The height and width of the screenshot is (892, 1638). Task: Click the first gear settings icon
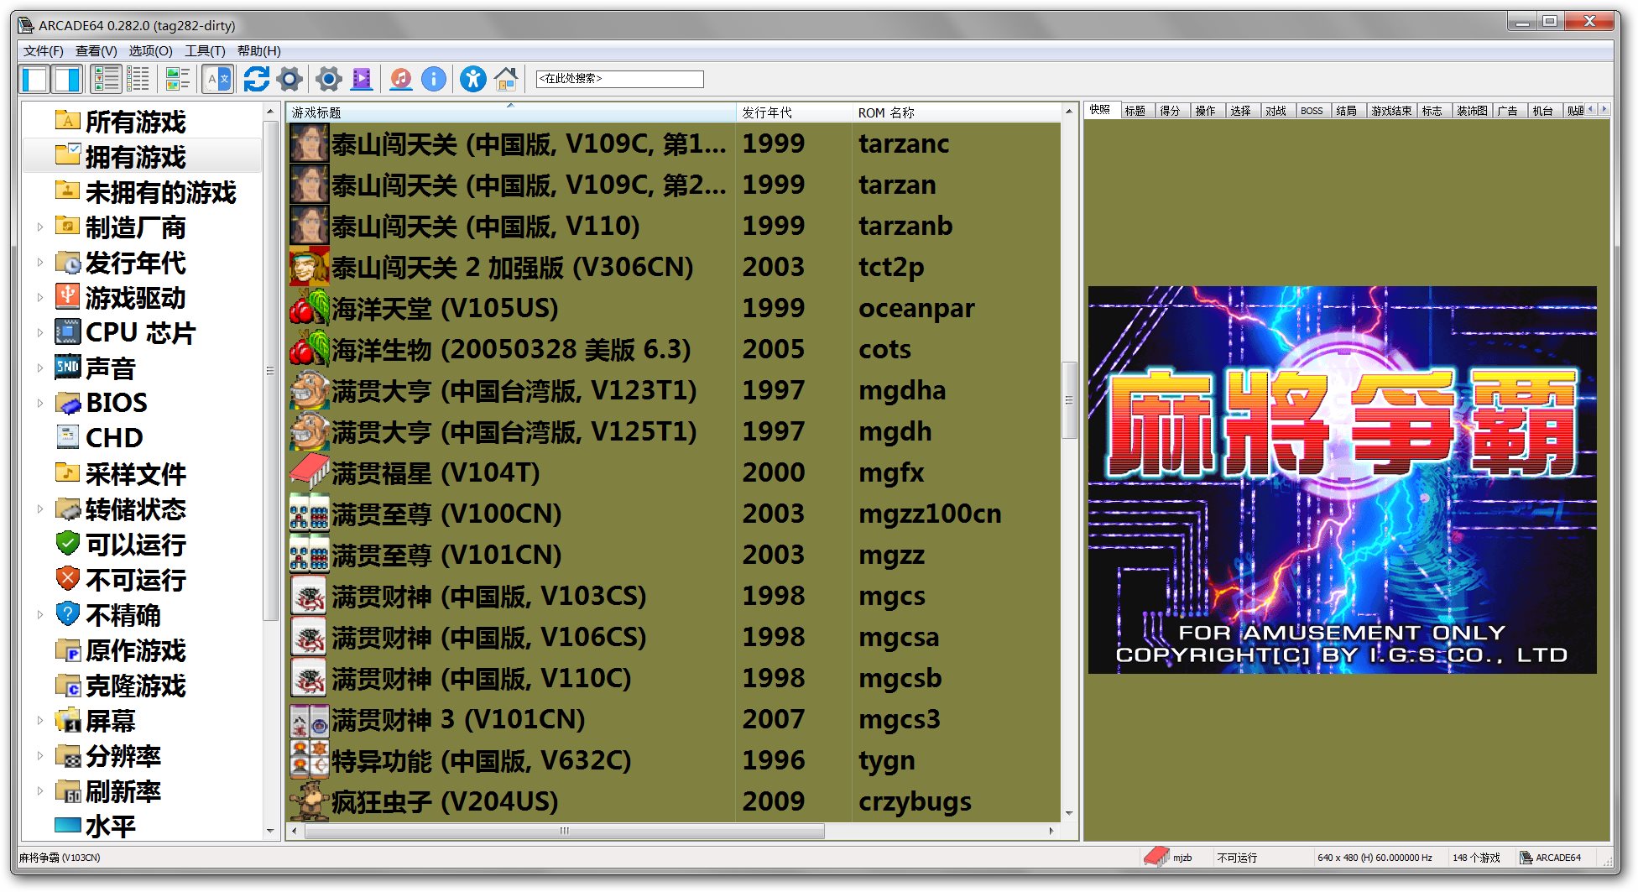(x=290, y=80)
